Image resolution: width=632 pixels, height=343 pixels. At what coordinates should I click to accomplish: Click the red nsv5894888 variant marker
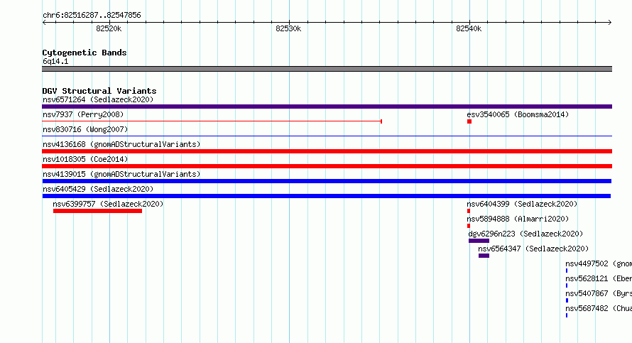469,226
